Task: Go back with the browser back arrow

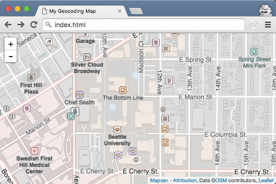Action: (8, 25)
